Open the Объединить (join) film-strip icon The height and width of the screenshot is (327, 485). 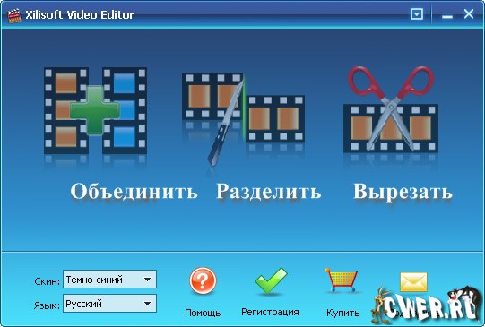tap(95, 111)
